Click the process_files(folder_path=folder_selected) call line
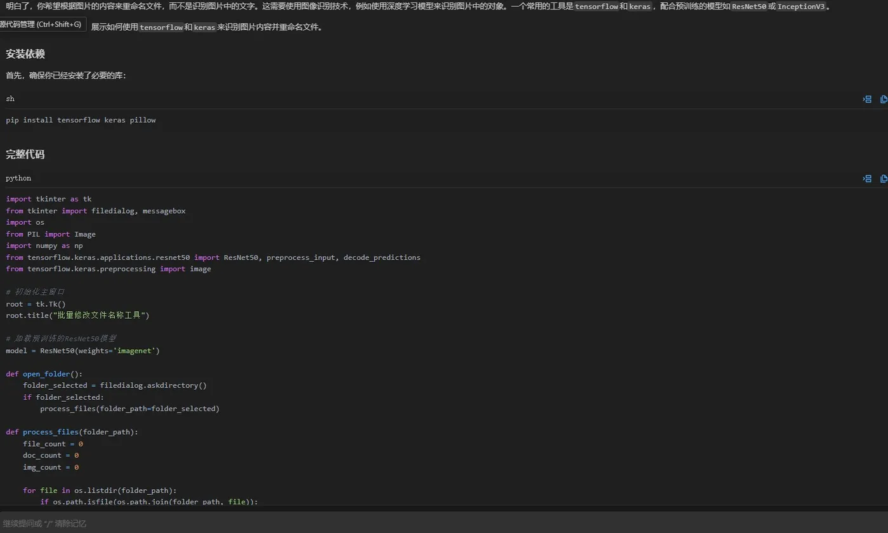Image resolution: width=888 pixels, height=533 pixels. 129,409
